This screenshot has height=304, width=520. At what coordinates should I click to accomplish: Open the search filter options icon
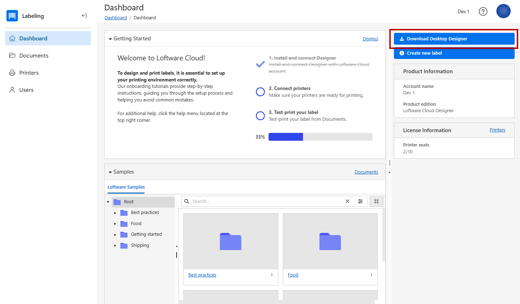360,201
